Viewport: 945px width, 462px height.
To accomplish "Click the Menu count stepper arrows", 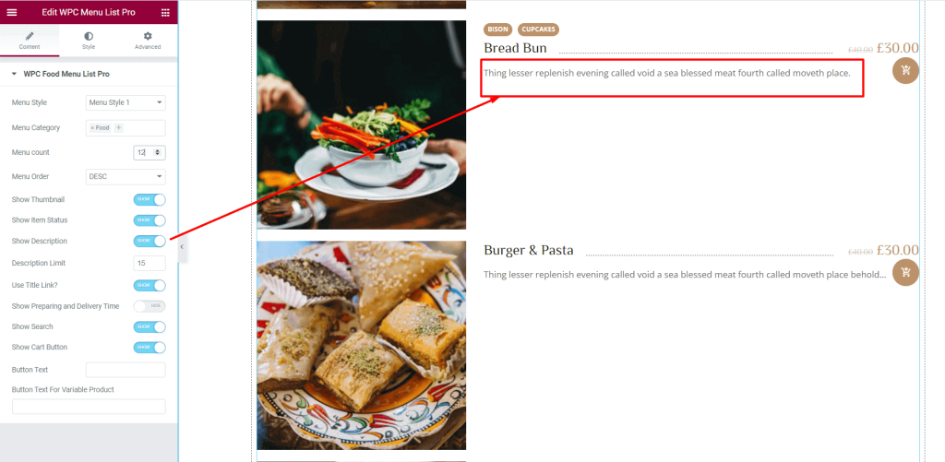I will pyautogui.click(x=157, y=152).
